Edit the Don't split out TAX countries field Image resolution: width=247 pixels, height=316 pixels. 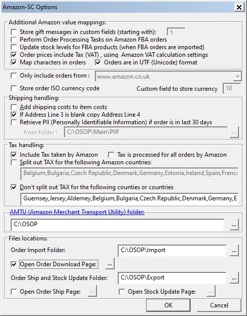[x=129, y=199]
